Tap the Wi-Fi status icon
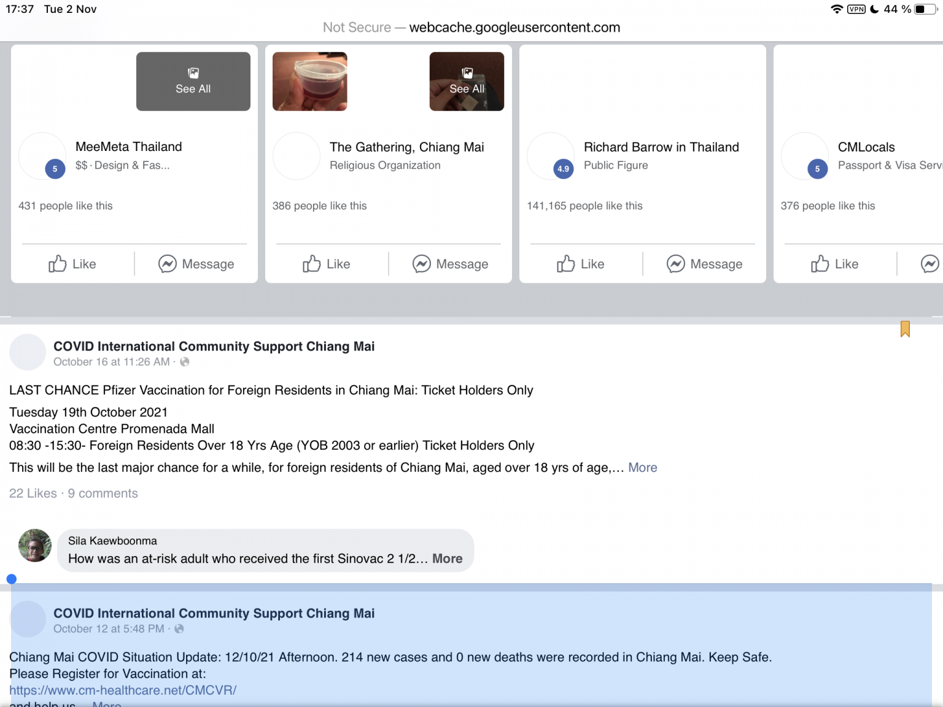Screen dimensions: 943x707 click(836, 9)
